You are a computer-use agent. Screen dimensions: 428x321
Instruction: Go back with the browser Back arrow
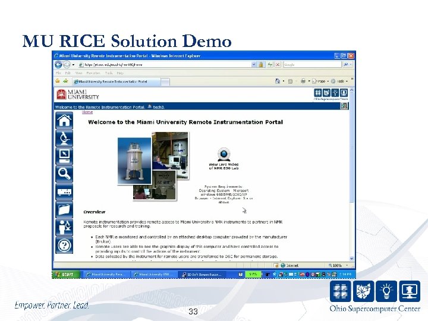58,65
